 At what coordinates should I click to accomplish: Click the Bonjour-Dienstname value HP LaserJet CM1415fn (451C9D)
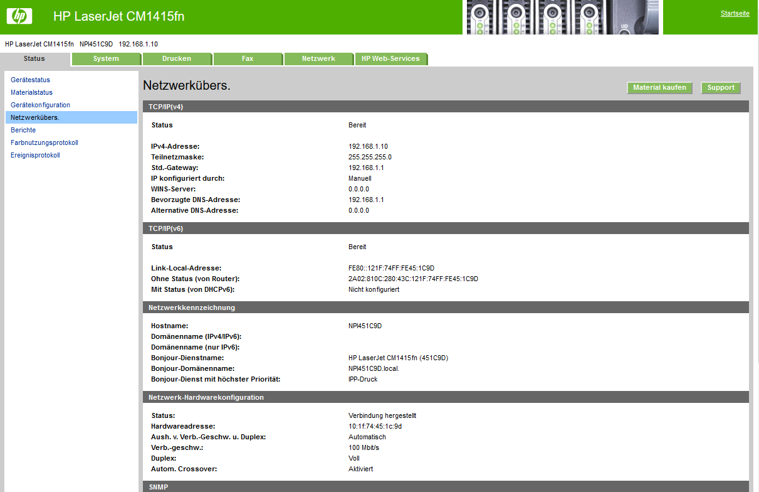tap(398, 358)
